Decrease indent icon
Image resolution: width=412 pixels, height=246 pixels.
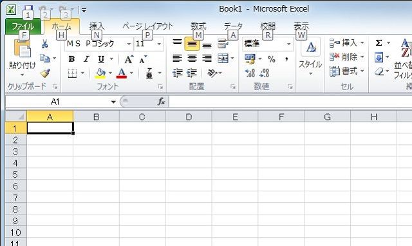pyautogui.click(x=178, y=73)
